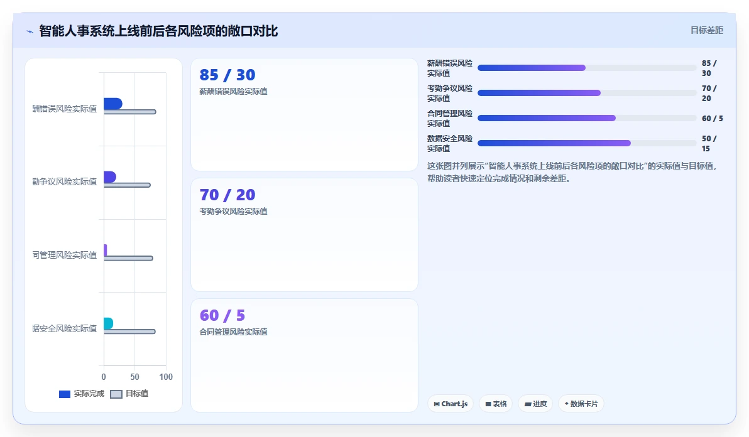Click the trend icon beside the dashboard title
Screen dimensions: 749x437
click(x=30, y=31)
